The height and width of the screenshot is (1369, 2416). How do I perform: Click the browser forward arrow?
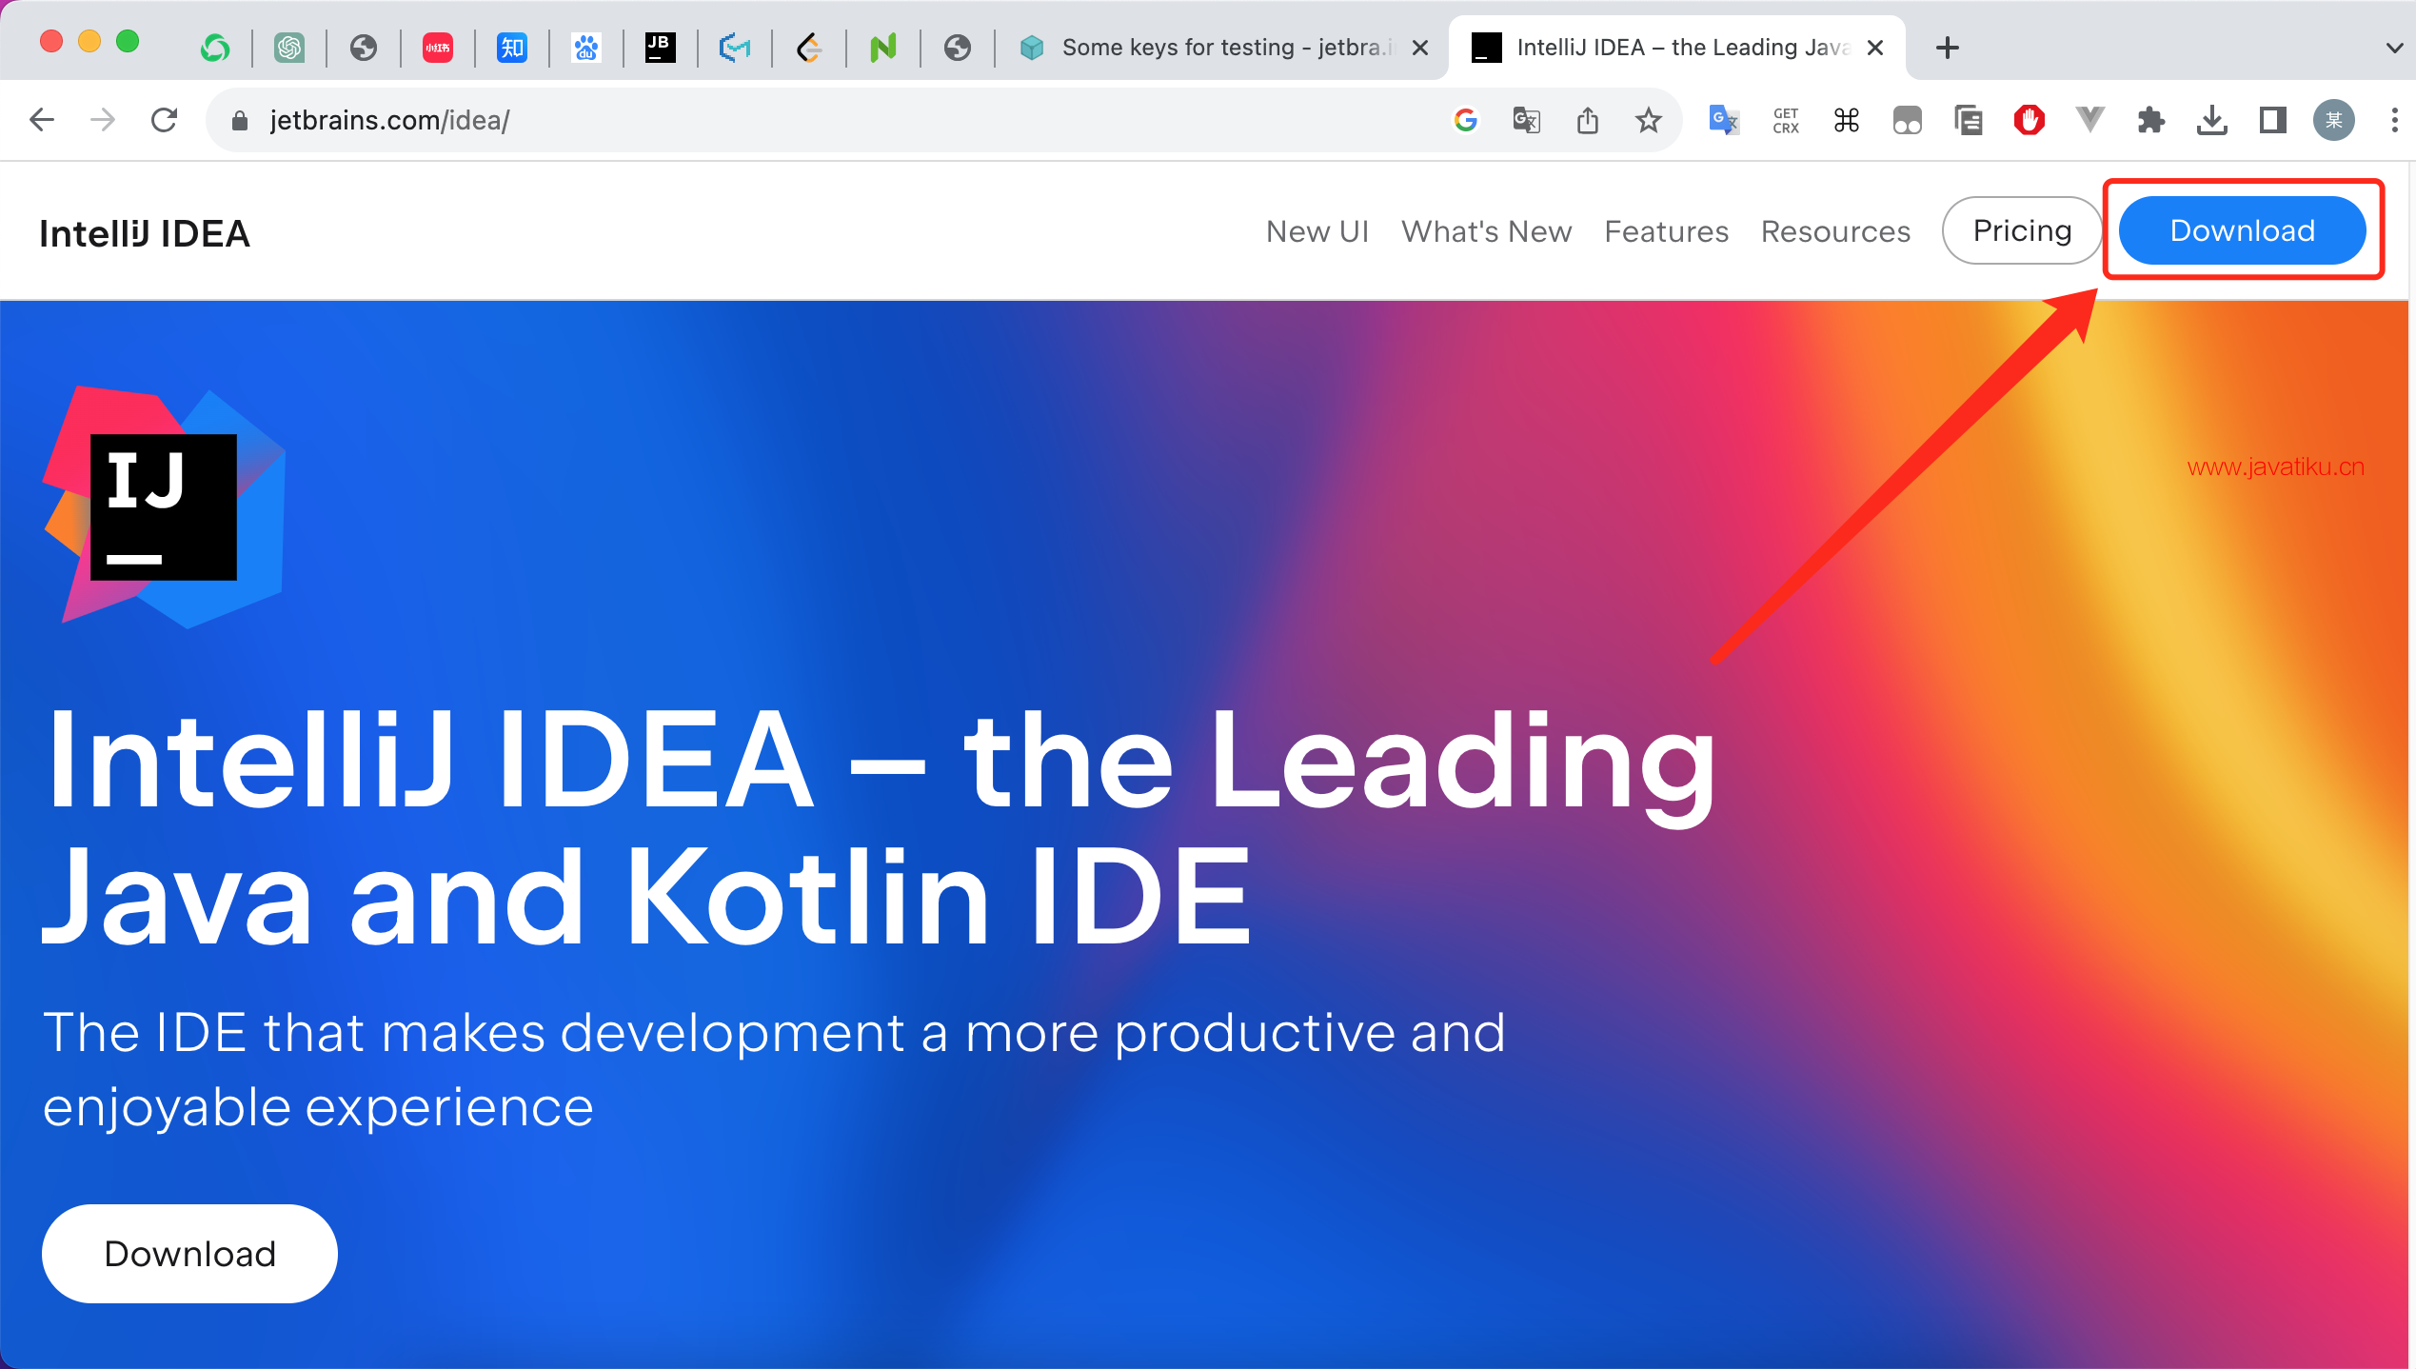[103, 120]
